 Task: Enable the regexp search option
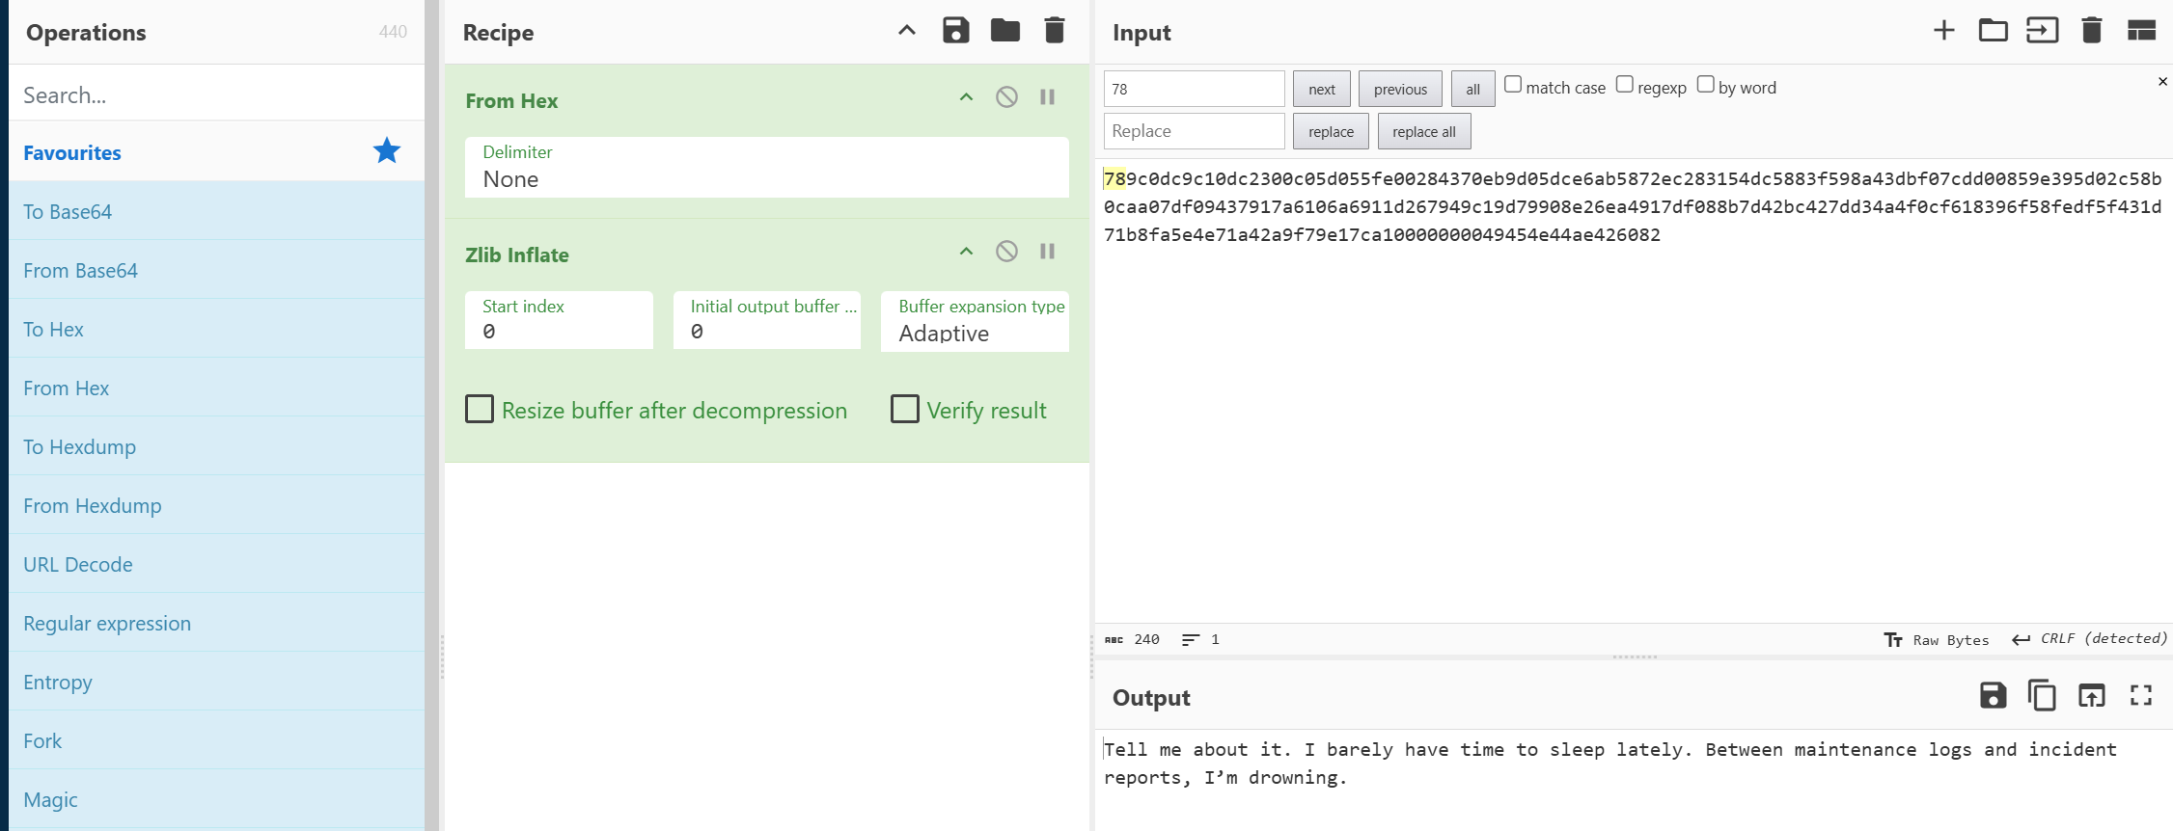tap(1625, 85)
